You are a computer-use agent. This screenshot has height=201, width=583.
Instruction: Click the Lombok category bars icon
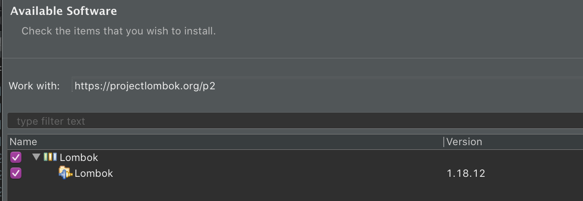(x=50, y=157)
